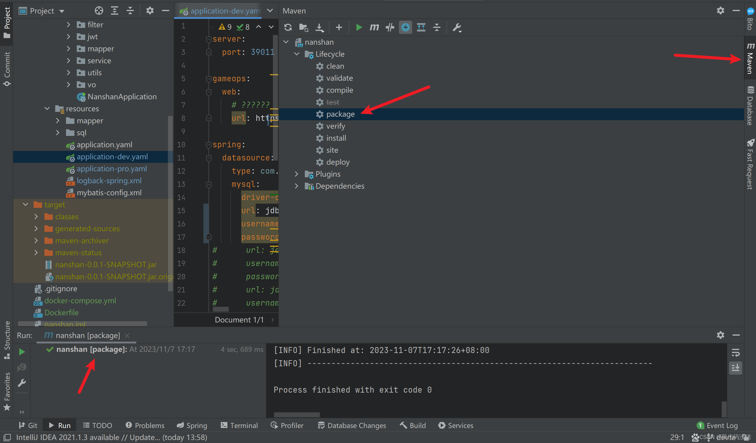Image resolution: width=756 pixels, height=443 pixels.
Task: Expand all in Project panel
Action: [115, 11]
